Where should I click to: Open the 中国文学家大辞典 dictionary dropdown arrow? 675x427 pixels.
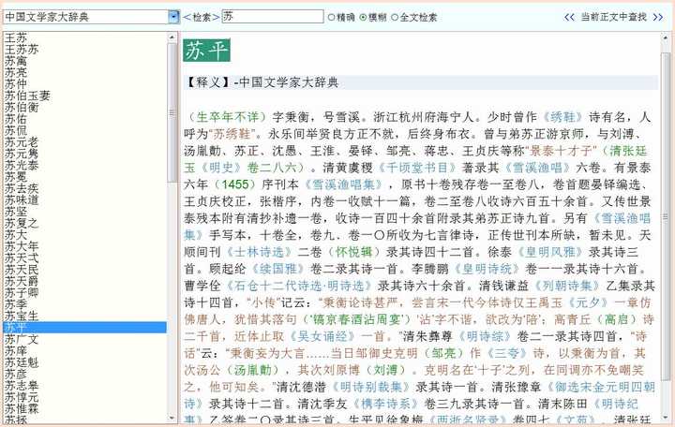click(x=173, y=17)
